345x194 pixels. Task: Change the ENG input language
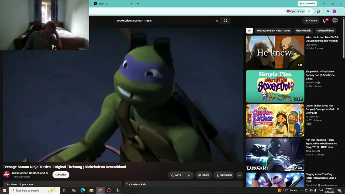[x=321, y=190]
